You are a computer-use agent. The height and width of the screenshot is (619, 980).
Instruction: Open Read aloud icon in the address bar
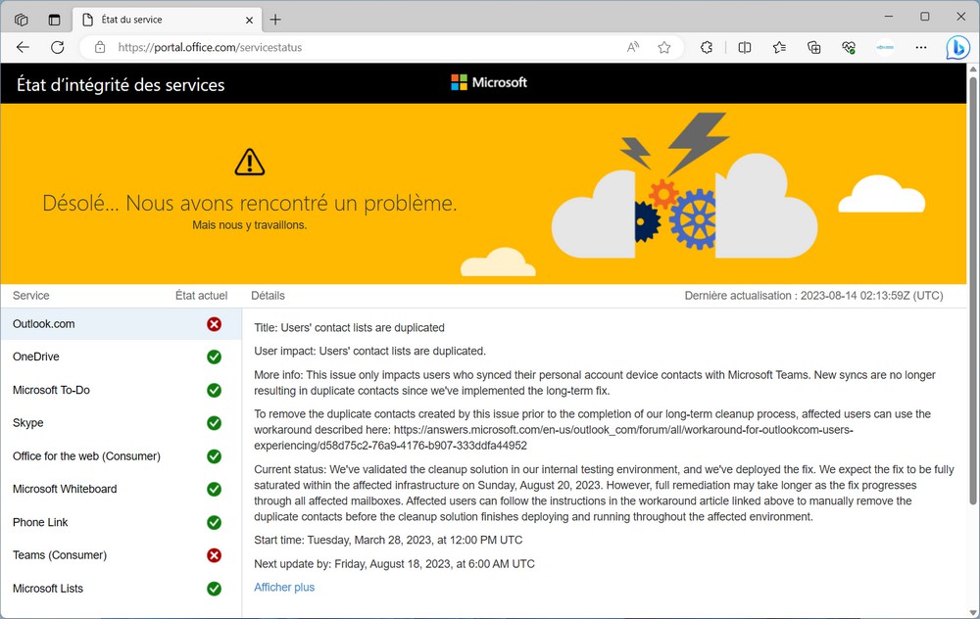[x=633, y=47]
